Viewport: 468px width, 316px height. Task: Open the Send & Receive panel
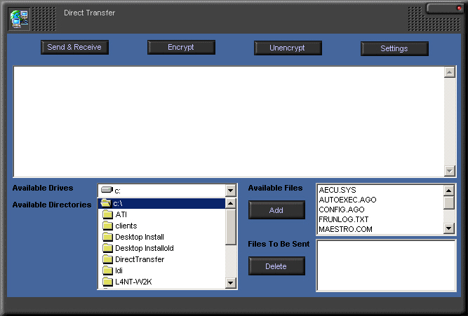click(x=74, y=47)
